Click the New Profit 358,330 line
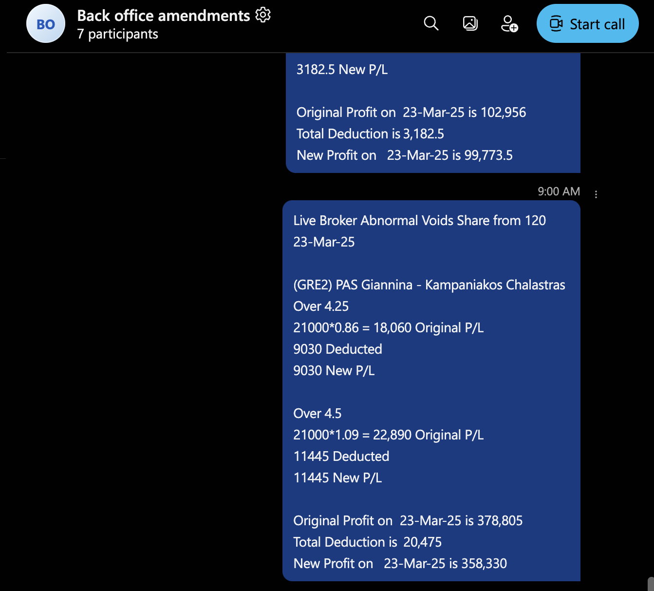Viewport: 654px width, 591px height. (400, 564)
